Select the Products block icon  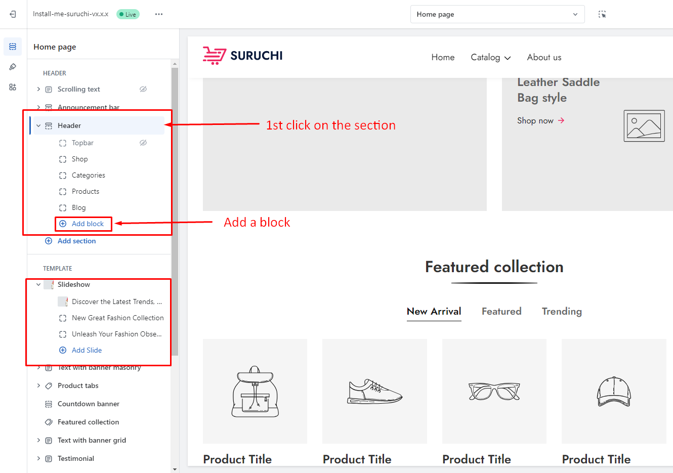[x=63, y=192]
